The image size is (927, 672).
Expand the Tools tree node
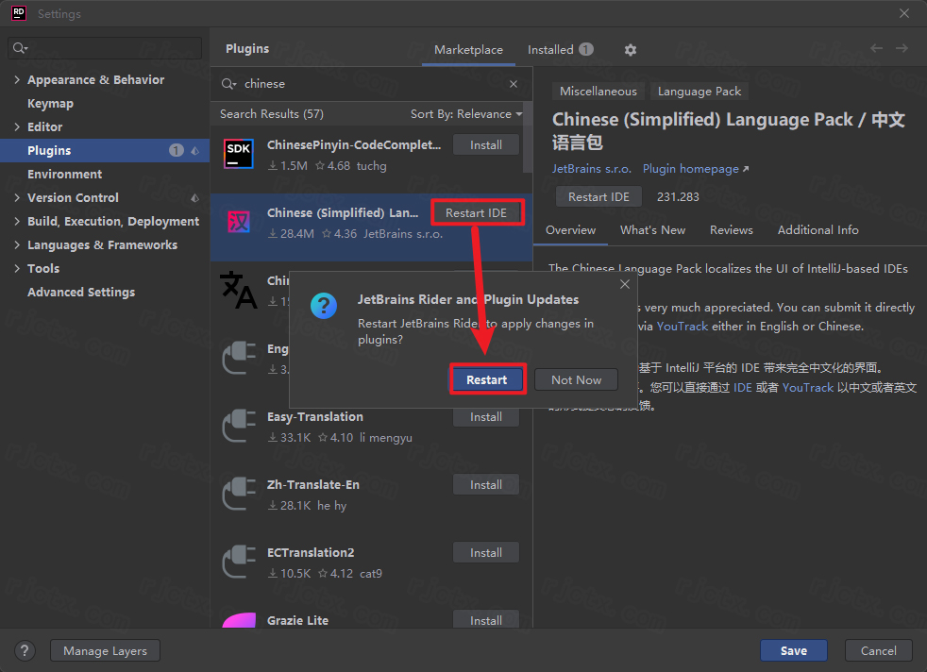[17, 269]
